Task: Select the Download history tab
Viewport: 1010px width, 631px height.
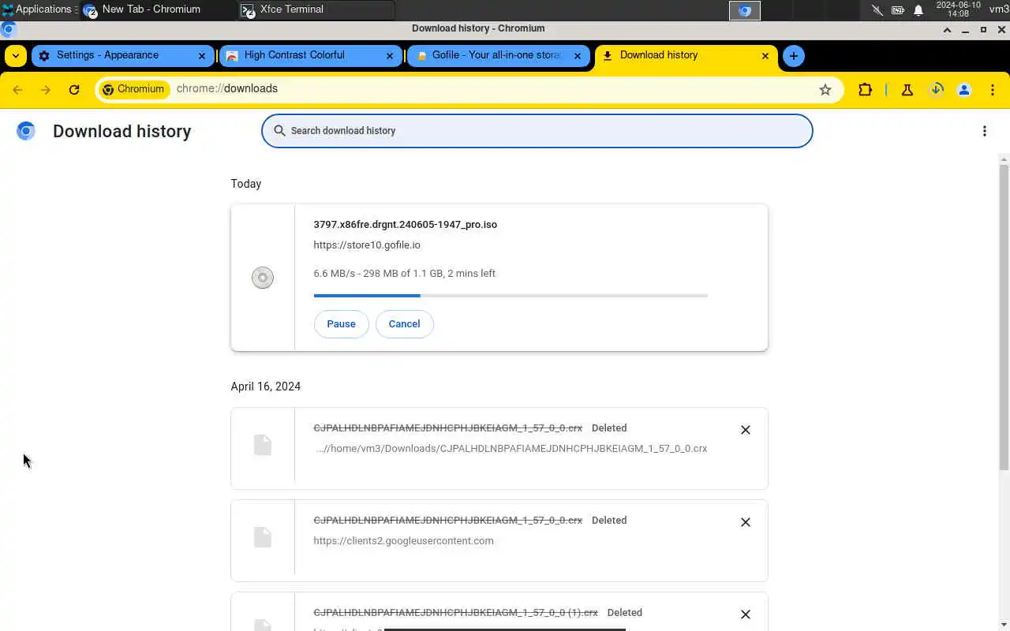Action: 686,56
